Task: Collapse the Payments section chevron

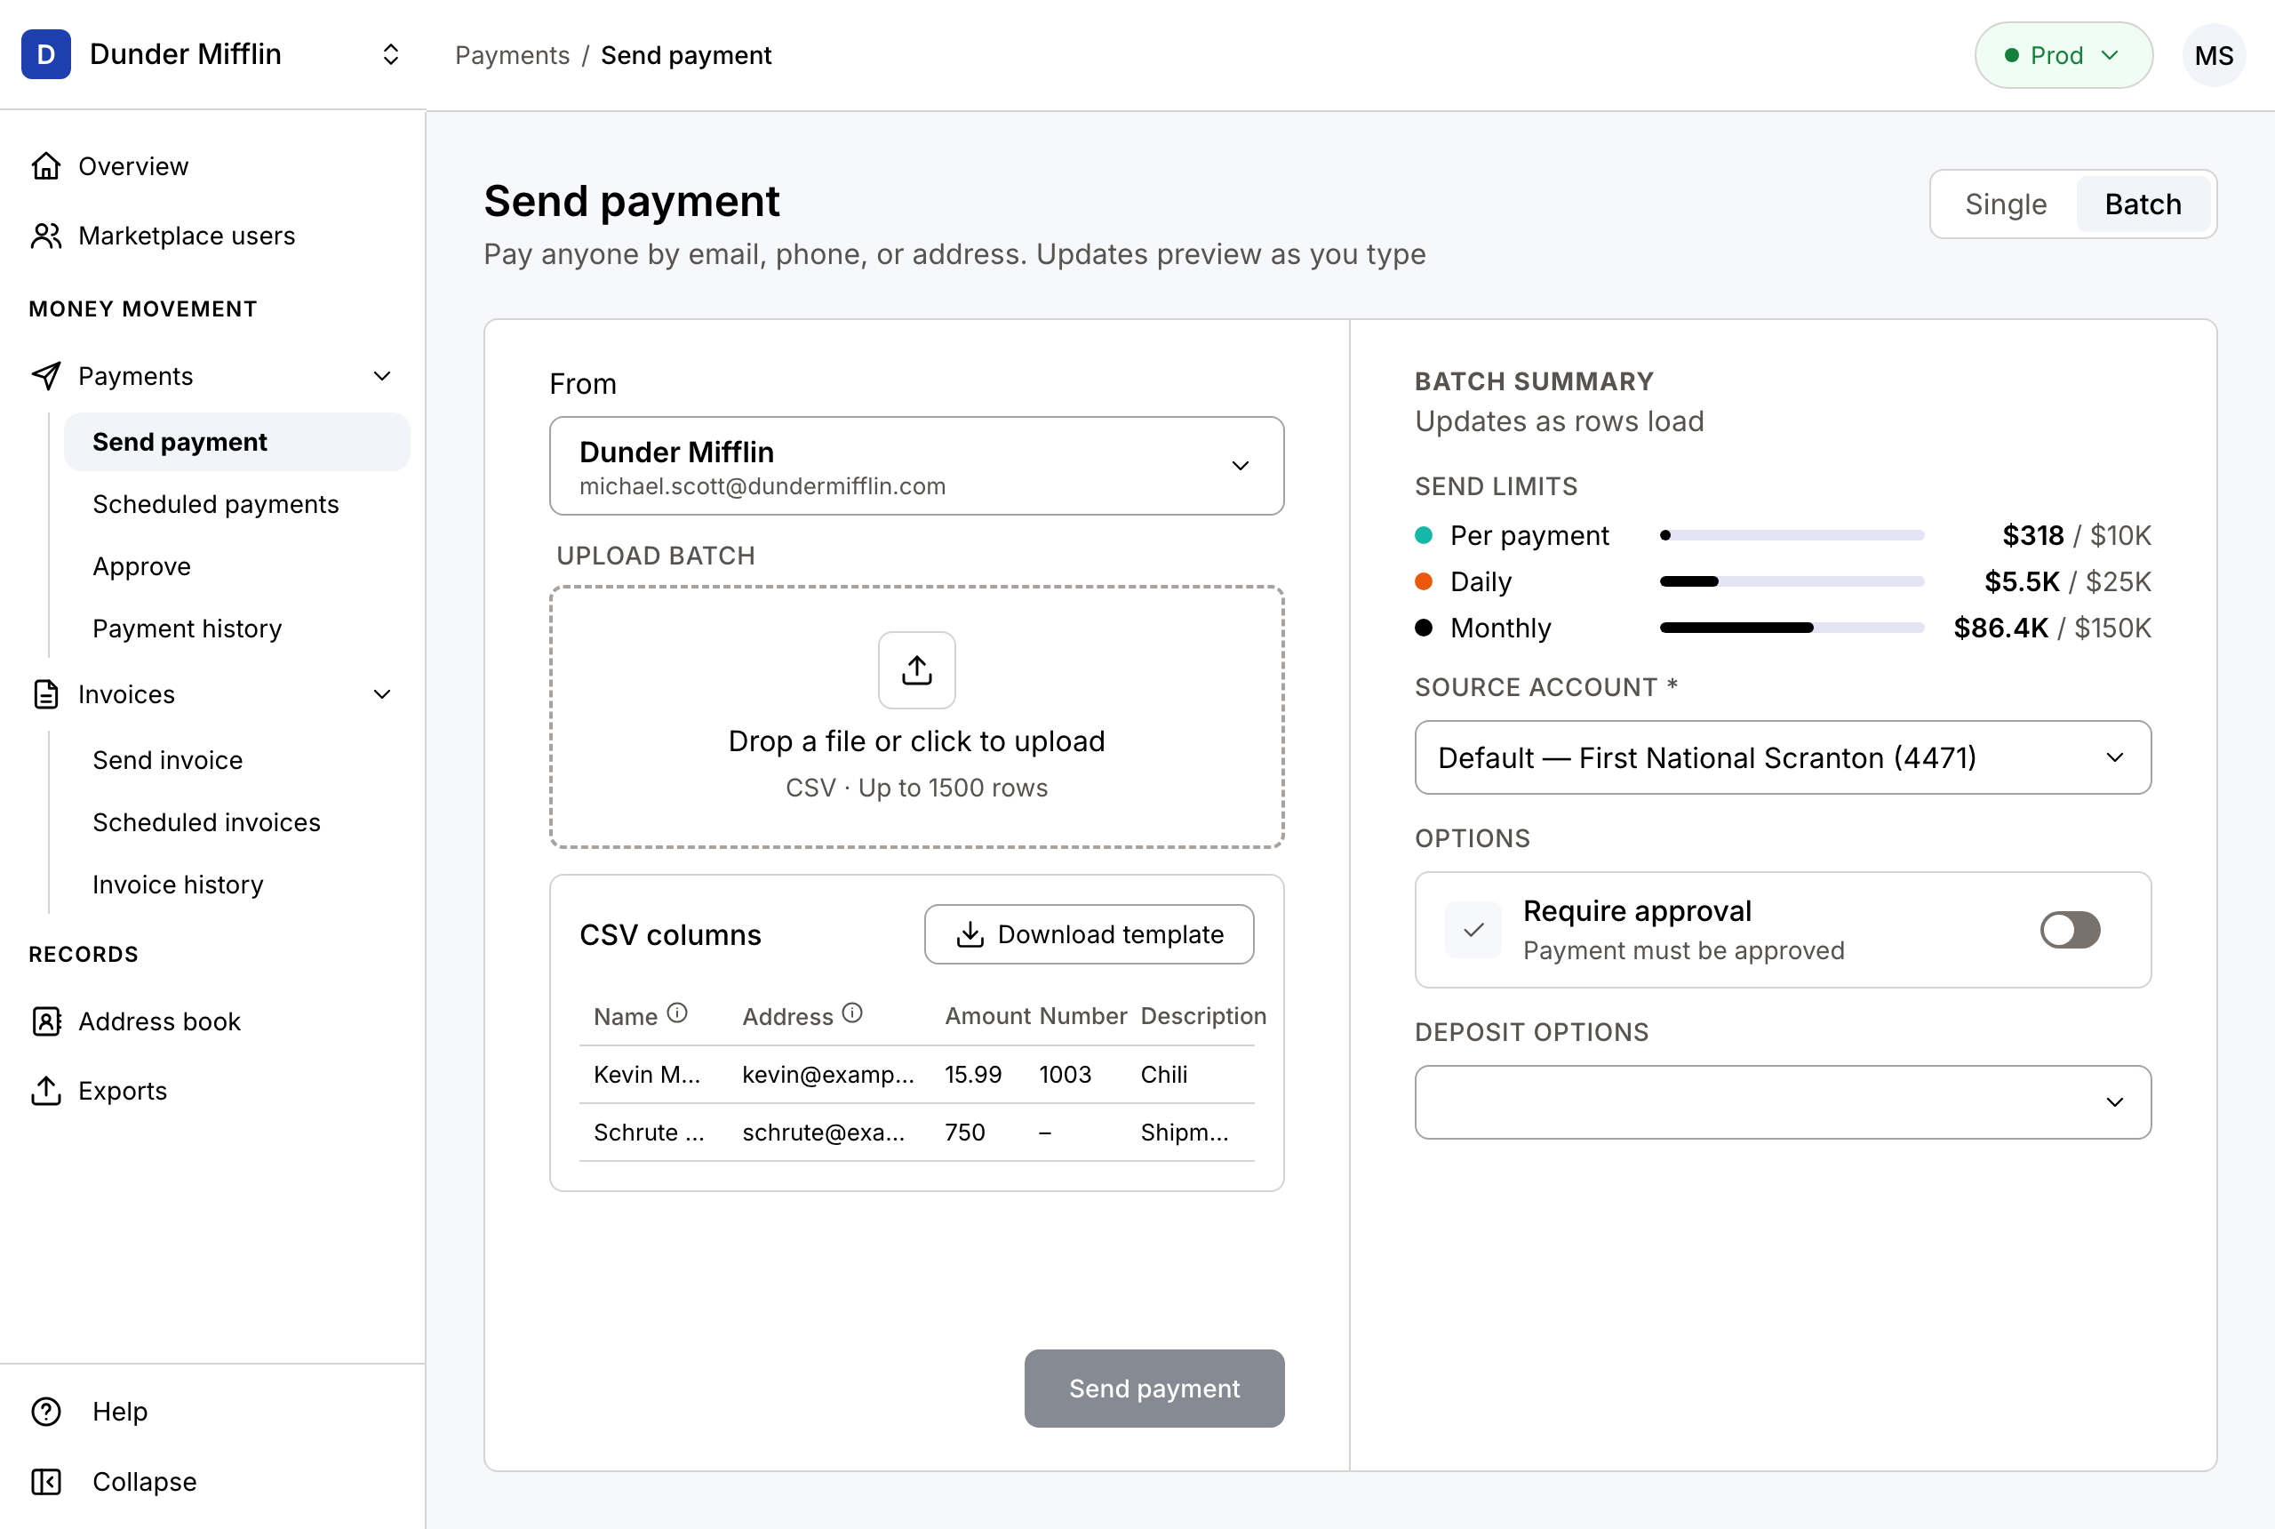Action: [382, 376]
